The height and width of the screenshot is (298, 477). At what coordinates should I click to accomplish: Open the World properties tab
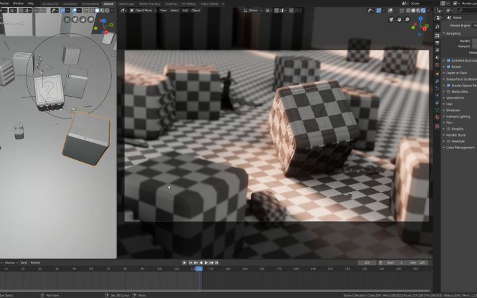(x=437, y=65)
